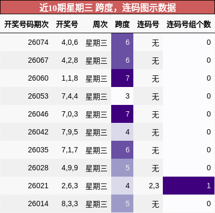This screenshot has width=215, height=213.
Task: Select winning numbers 2,6,3
Action: (70, 186)
